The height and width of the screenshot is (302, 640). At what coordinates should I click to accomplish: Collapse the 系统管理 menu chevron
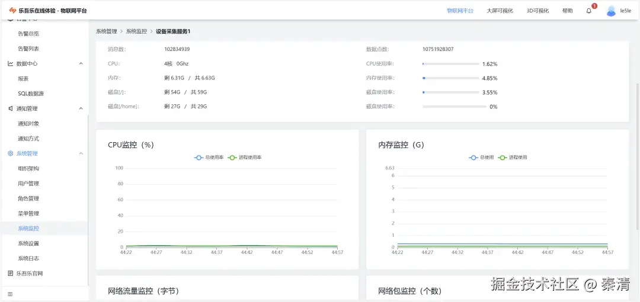pos(81,153)
